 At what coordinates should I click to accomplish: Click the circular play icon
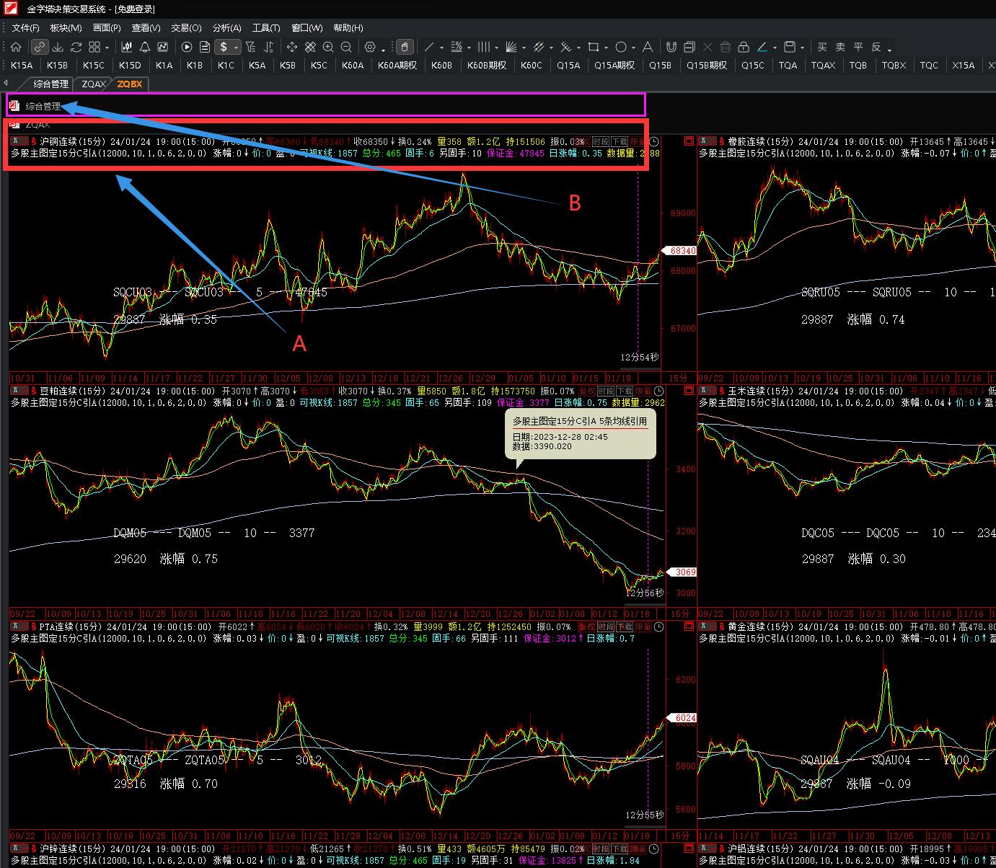pyautogui.click(x=187, y=47)
